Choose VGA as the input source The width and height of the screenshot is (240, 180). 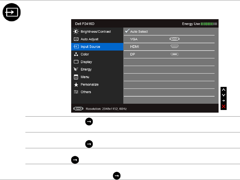pos(169,39)
